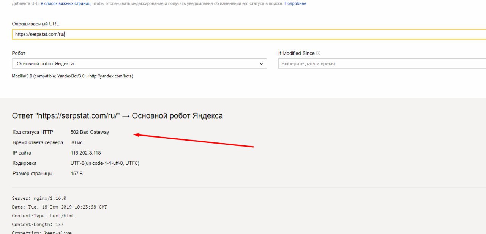Open the Подробнее help link
This screenshot has height=234, width=486.
click(295, 3)
